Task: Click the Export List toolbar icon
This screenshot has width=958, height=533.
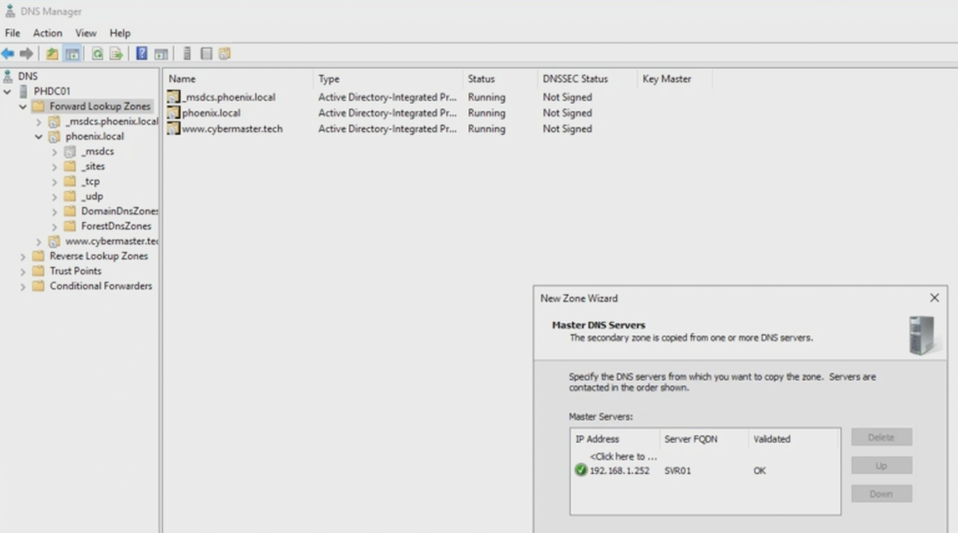Action: [116, 54]
